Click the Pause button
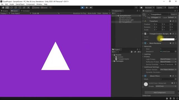The image size is (179, 100). coord(87,7)
